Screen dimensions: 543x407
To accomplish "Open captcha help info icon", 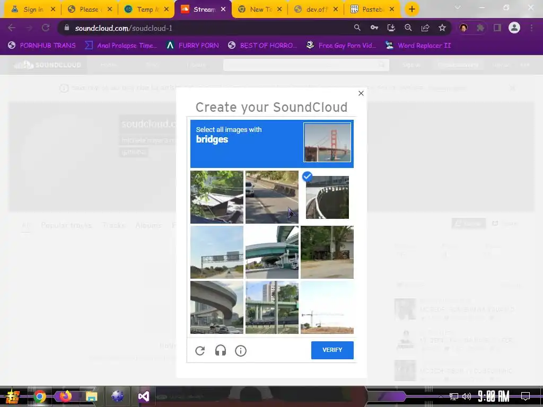I will [241, 351].
